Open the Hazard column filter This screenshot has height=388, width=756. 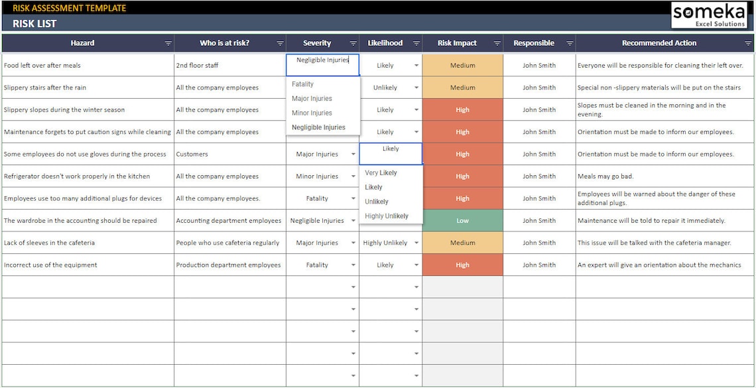pos(168,42)
